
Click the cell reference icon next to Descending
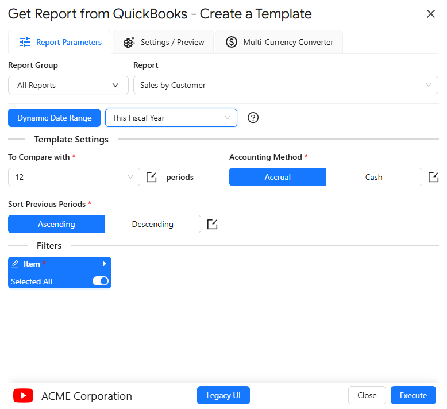tap(213, 224)
